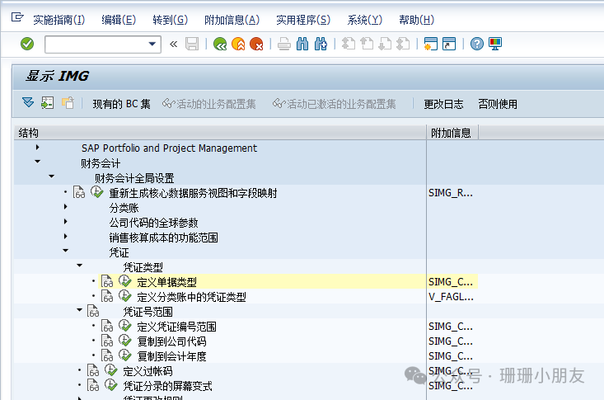The width and height of the screenshot is (604, 400).
Task: Click the Customize local layout monitor icon
Action: 495,45
